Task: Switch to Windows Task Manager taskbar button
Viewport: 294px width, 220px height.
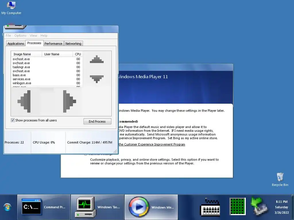Action: pos(98,207)
